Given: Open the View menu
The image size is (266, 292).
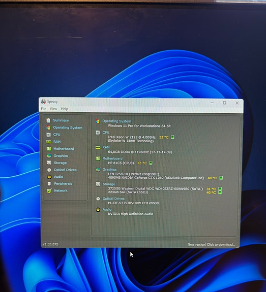Looking at the screenshot, I should [53, 109].
